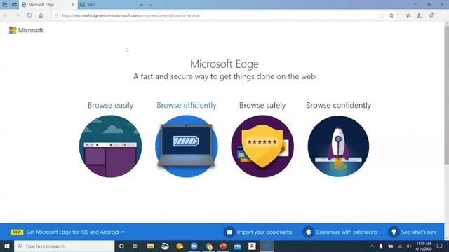Switch to the Start tab
Screen dimensions: 449x252
107,5
